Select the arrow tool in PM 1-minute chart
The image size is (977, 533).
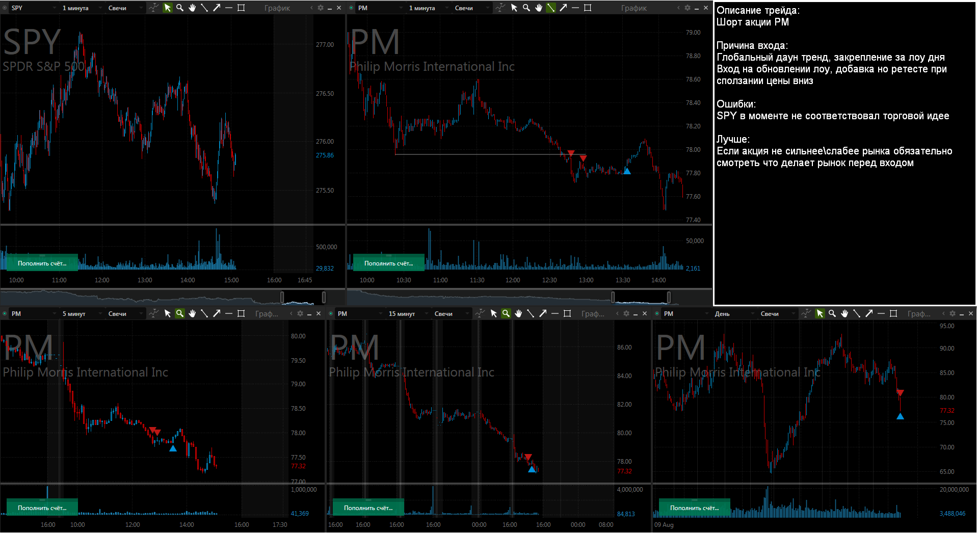coord(563,8)
